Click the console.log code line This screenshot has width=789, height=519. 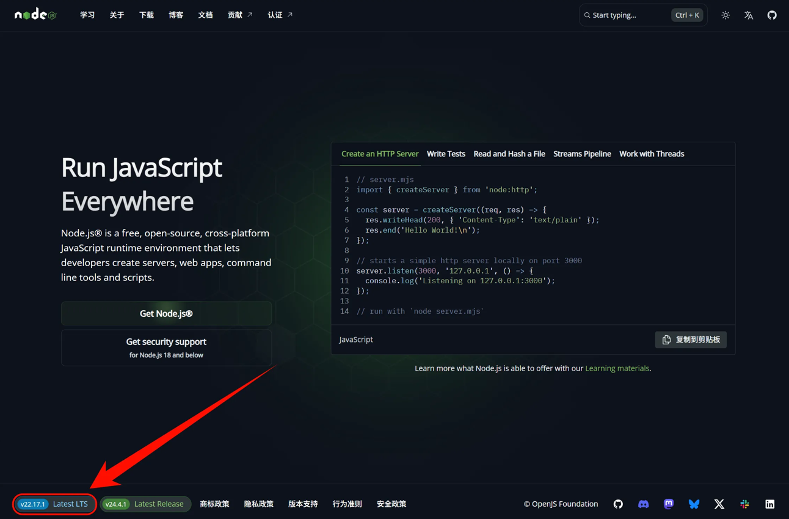pos(460,281)
